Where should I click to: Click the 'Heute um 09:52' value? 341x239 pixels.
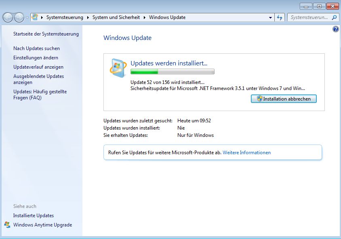[x=194, y=121]
